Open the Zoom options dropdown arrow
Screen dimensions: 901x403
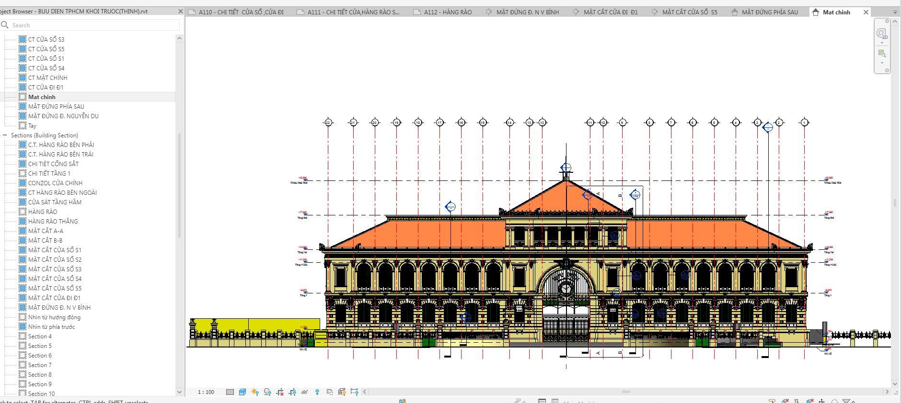coord(882,63)
